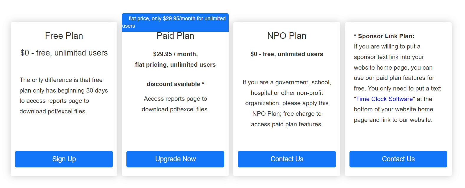Click the $29.95 / month price text
465x188 pixels.
175,54
